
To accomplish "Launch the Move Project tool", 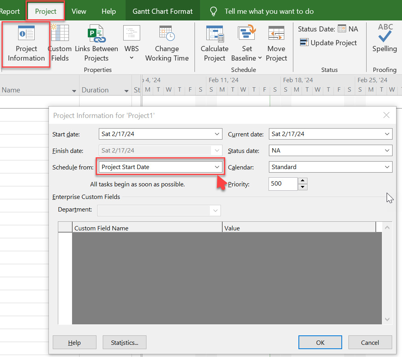I will tap(276, 44).
